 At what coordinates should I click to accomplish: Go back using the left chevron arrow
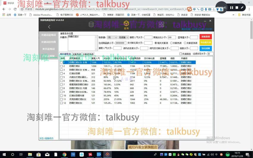click(49, 27)
